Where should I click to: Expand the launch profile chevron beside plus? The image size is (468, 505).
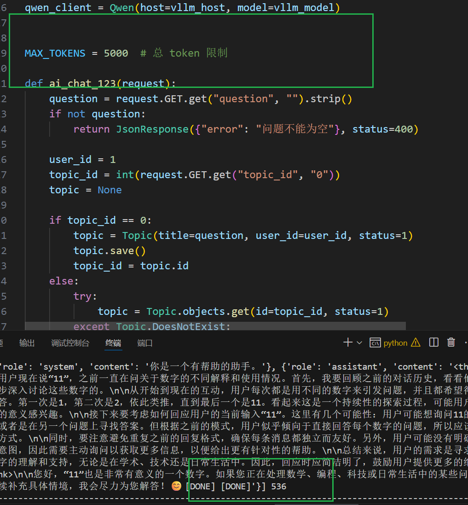tap(359, 343)
